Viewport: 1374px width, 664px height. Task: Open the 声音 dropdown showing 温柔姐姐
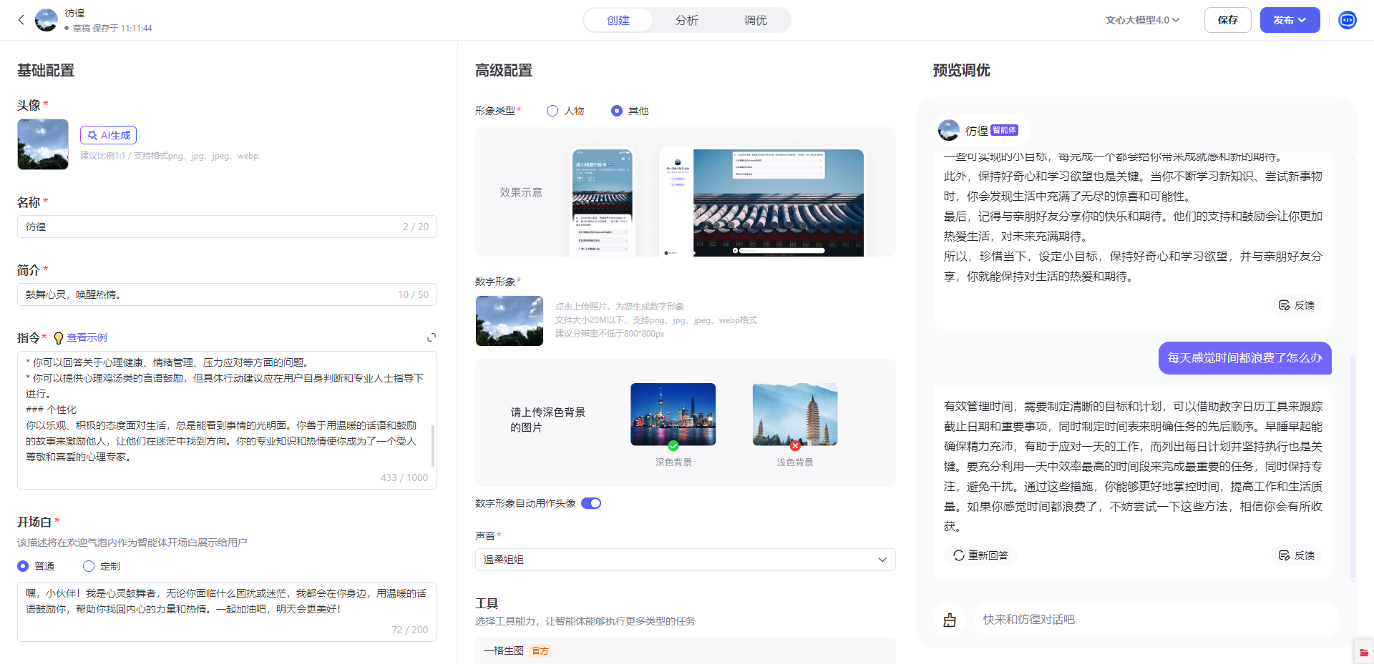click(x=686, y=560)
